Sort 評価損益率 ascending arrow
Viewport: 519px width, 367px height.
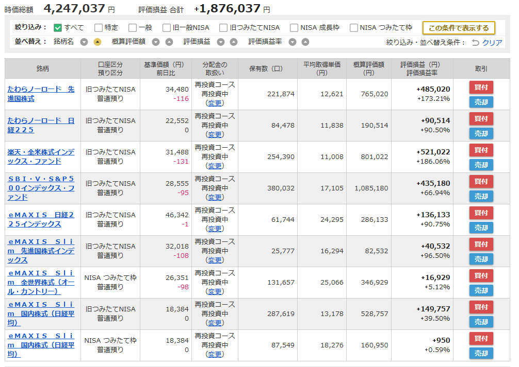(305, 42)
